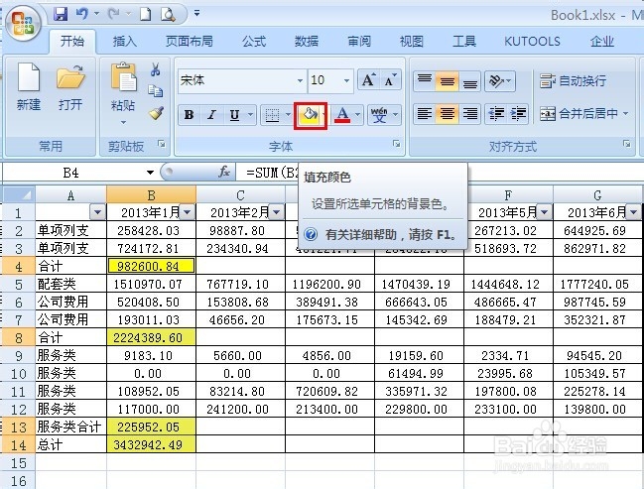Viewport: 644px width, 489px height.
Task: Click the 合并后居中 merge button
Action: pyautogui.click(x=579, y=113)
